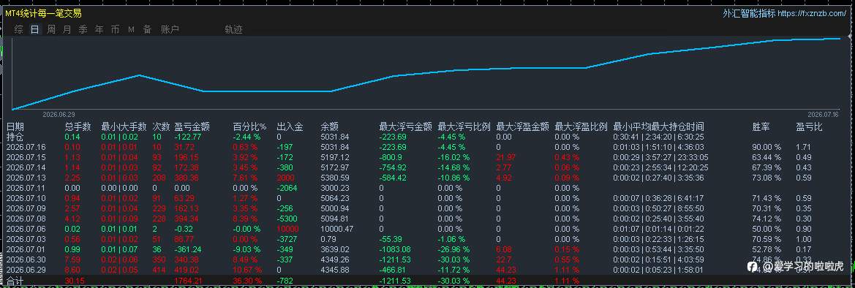Click the -361.24 loss amount

click(188, 249)
